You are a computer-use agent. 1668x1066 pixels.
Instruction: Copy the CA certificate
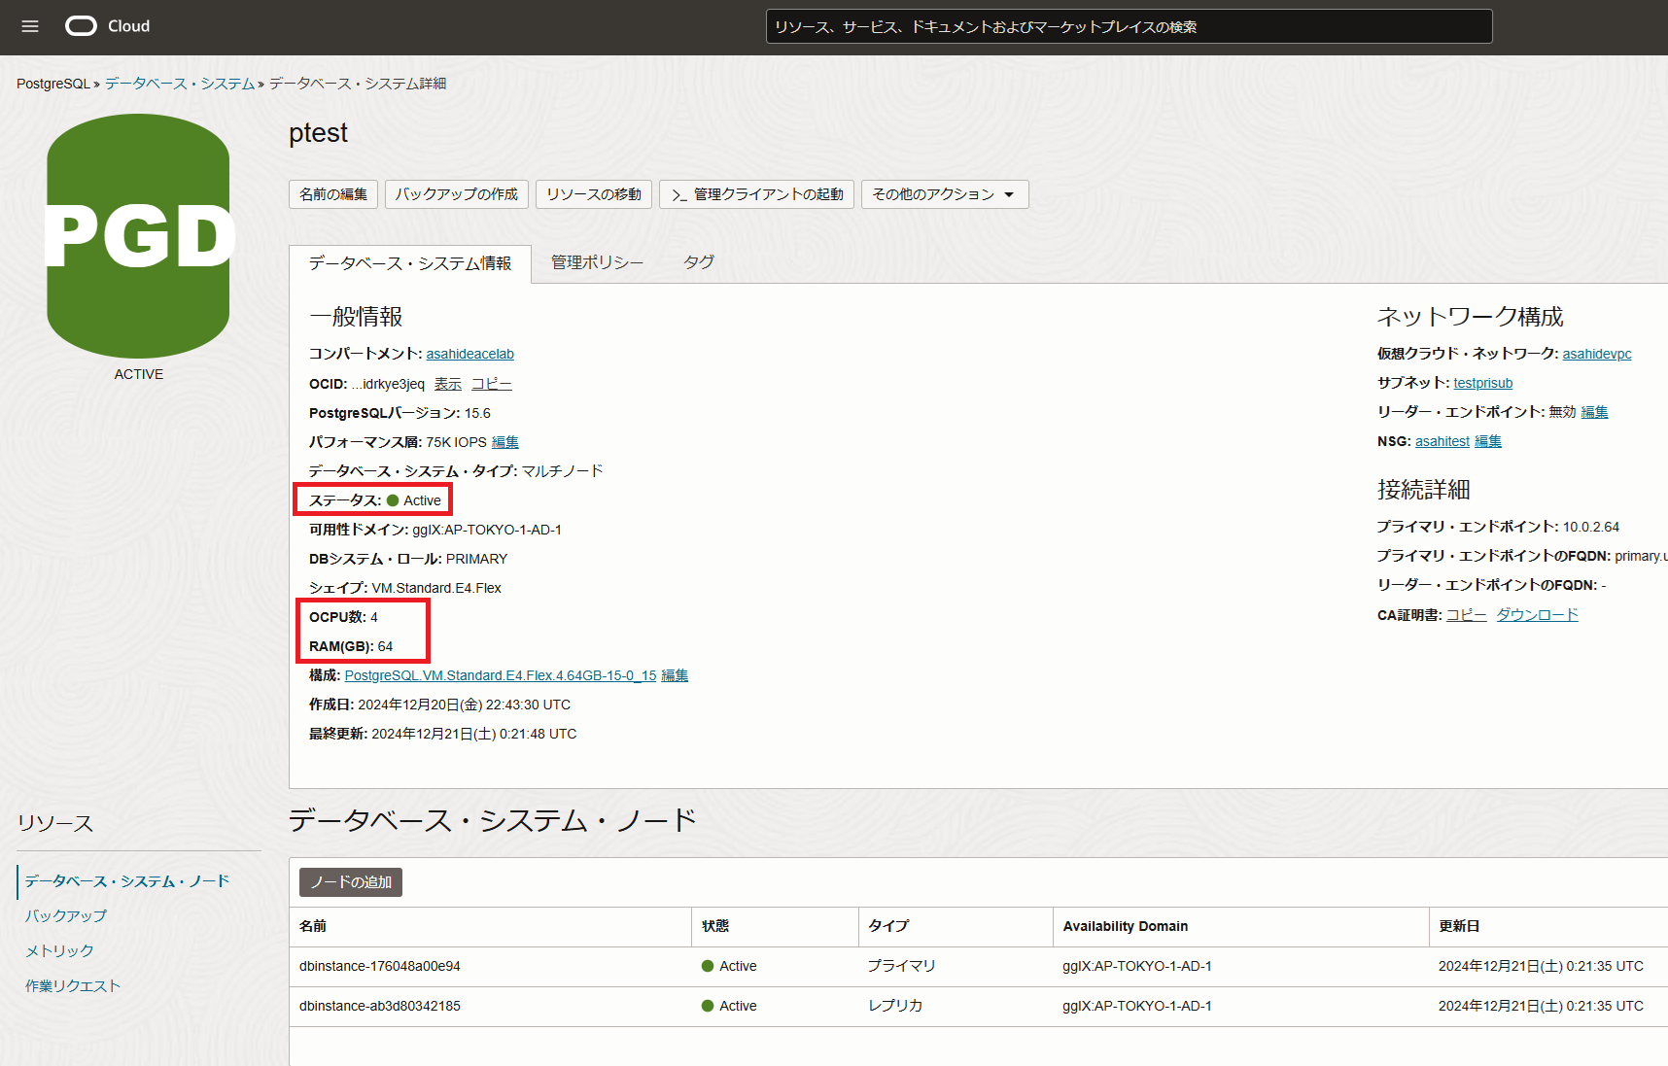pos(1467,614)
